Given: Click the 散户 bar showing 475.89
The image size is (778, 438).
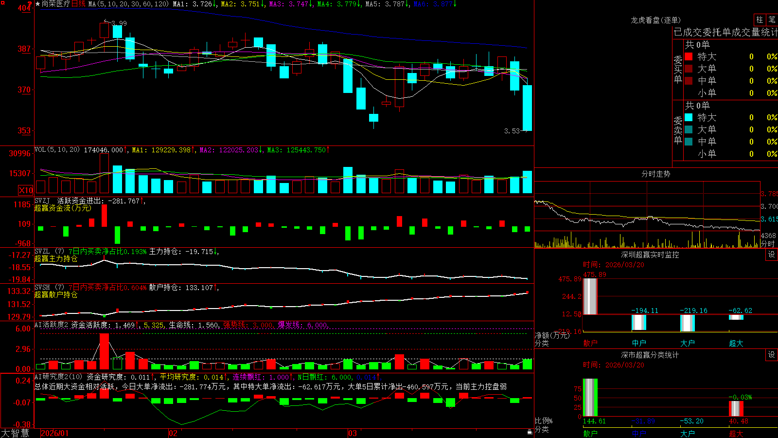Looking at the screenshot, I should tap(590, 296).
